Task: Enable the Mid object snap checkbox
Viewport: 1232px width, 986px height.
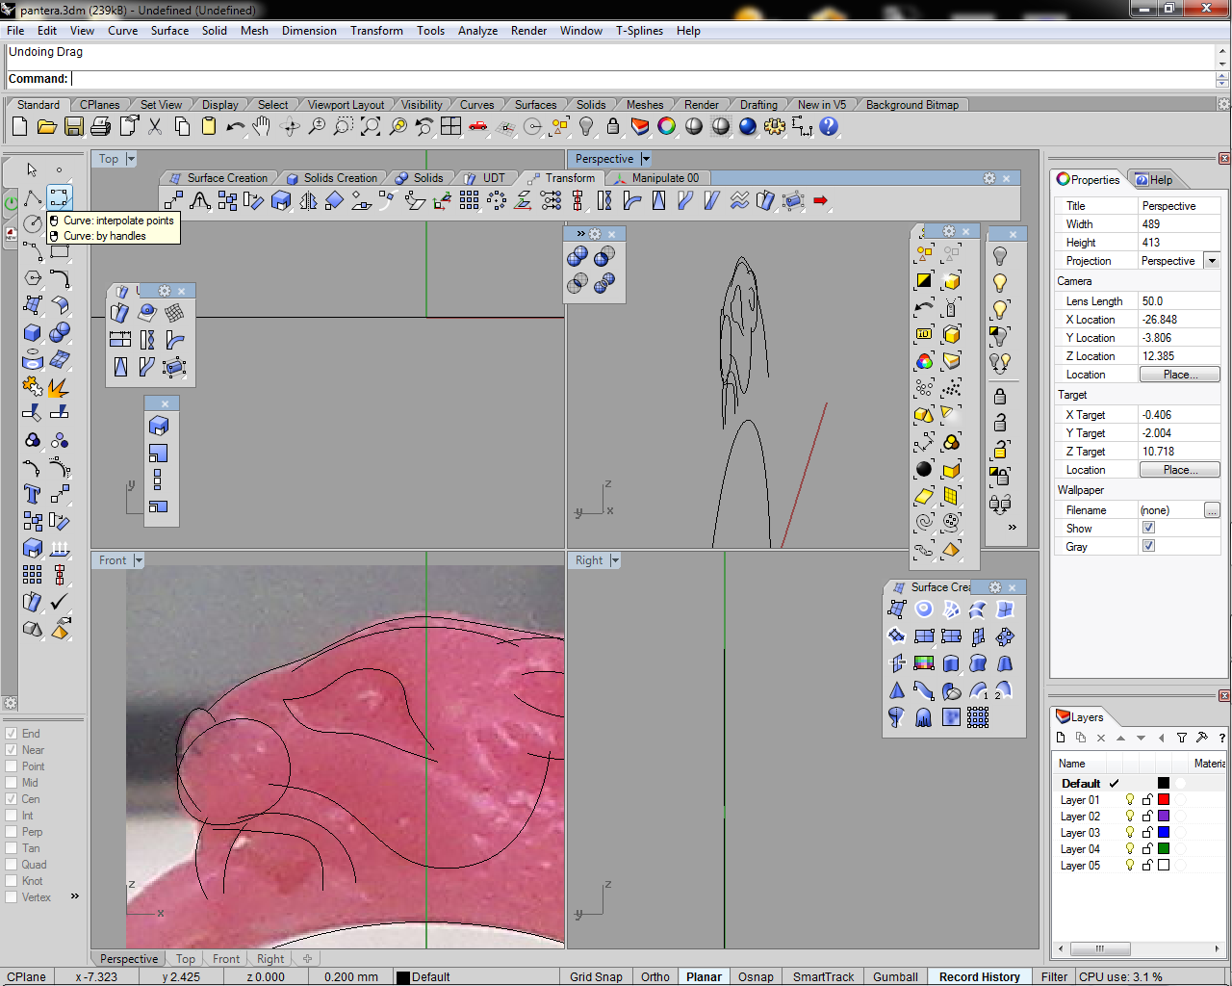Action: tap(12, 783)
